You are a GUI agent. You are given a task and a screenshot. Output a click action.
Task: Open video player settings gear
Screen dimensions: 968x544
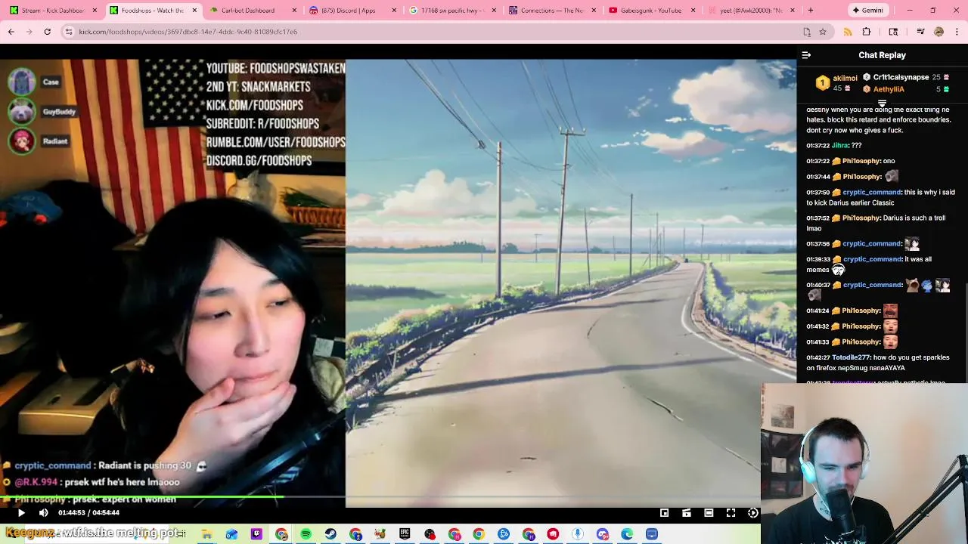coord(752,513)
